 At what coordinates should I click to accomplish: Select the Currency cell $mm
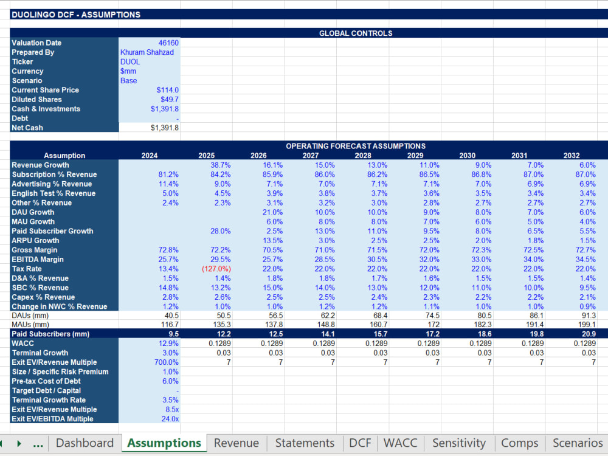150,71
